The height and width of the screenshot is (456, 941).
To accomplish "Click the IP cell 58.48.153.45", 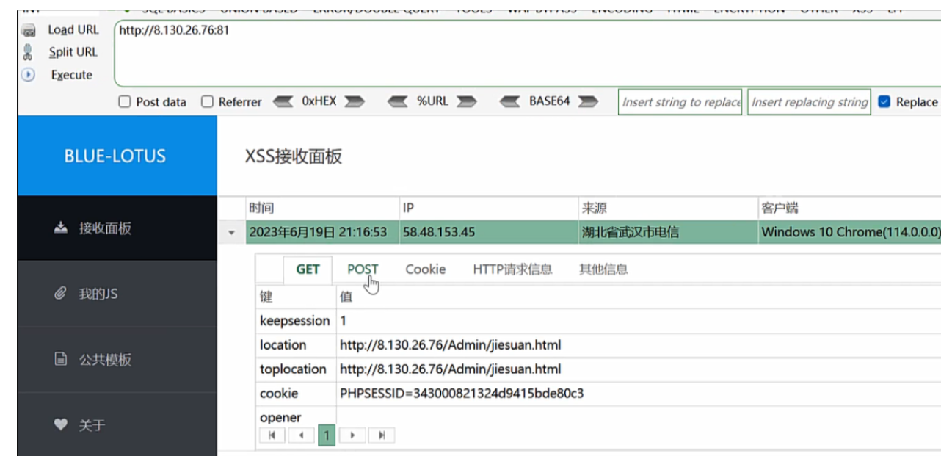I will [x=490, y=233].
